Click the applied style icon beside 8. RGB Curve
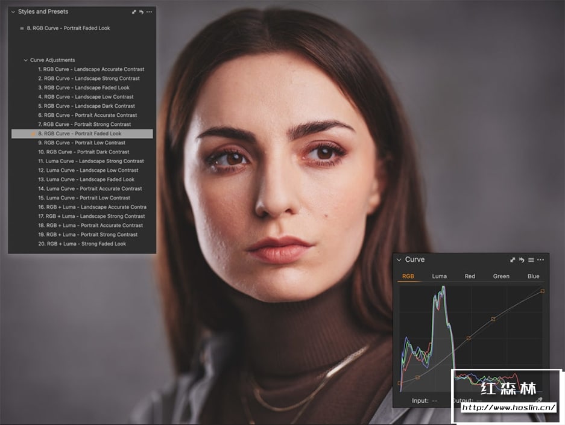565x425 pixels. coord(22,28)
